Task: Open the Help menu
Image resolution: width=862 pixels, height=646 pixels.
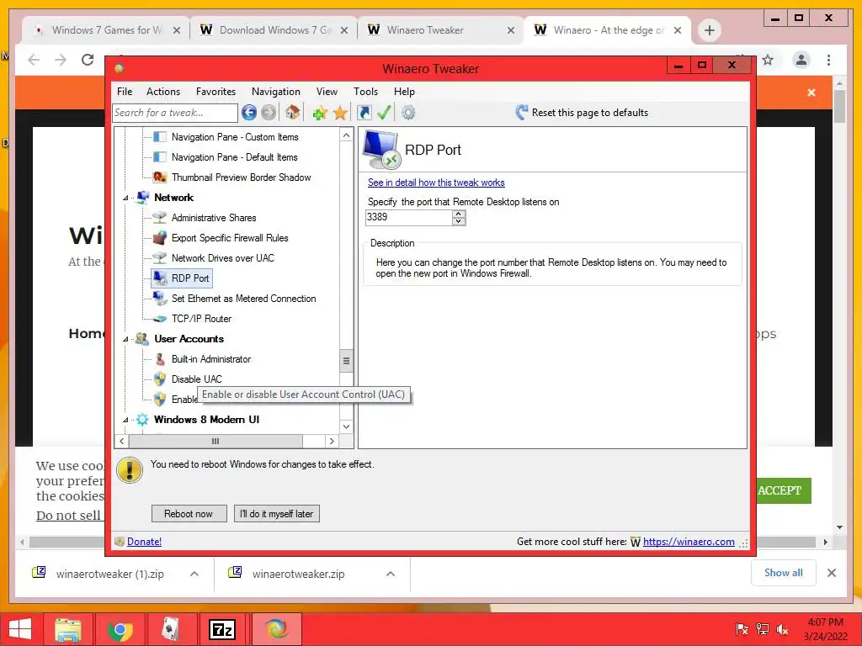Action: [404, 92]
